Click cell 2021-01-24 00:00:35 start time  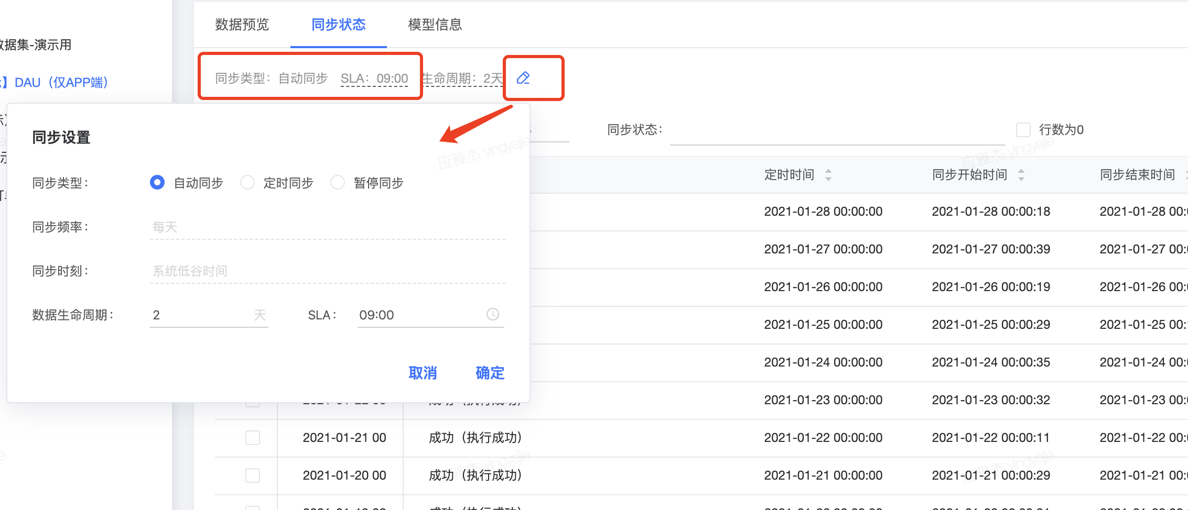[991, 362]
